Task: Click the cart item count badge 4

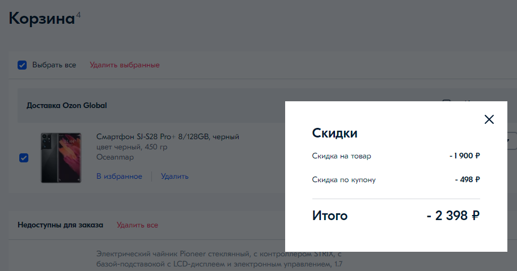Action: pos(78,14)
